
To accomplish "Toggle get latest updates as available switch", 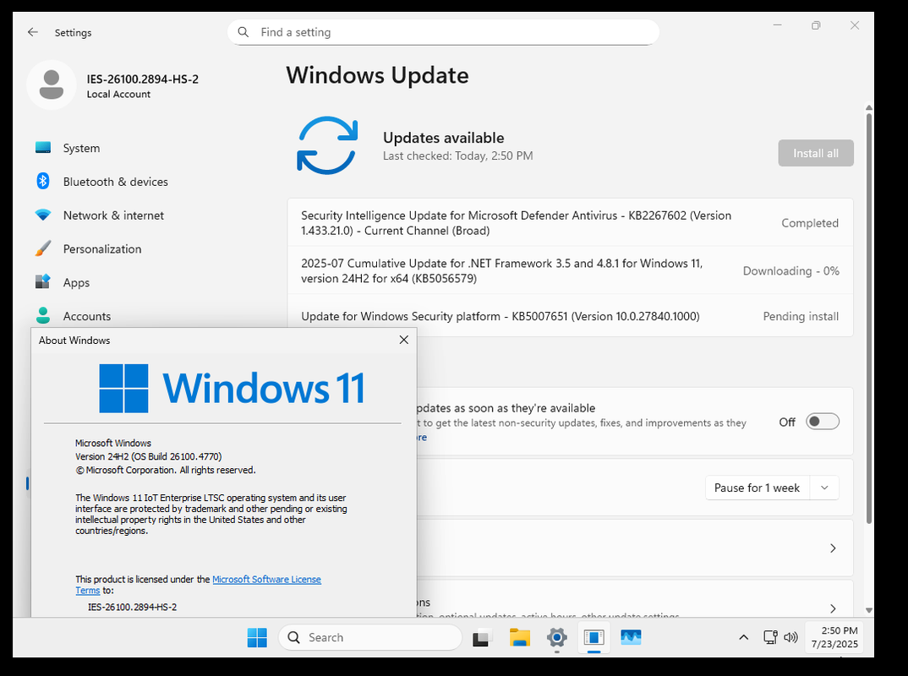I will point(823,422).
